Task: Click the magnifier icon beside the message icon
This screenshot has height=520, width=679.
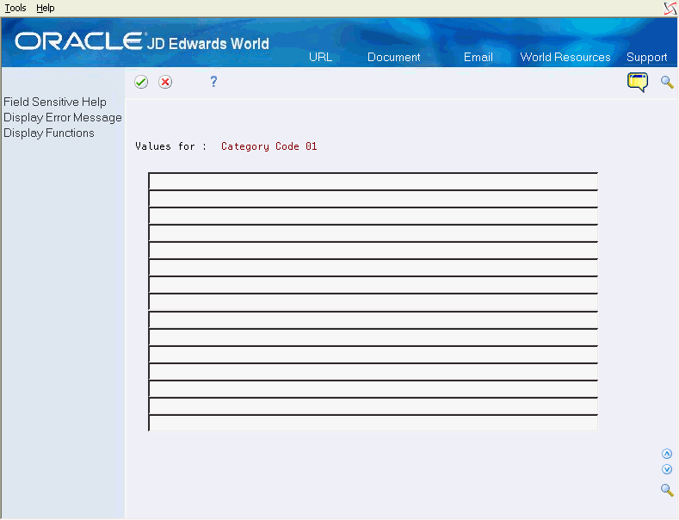Action: [667, 82]
